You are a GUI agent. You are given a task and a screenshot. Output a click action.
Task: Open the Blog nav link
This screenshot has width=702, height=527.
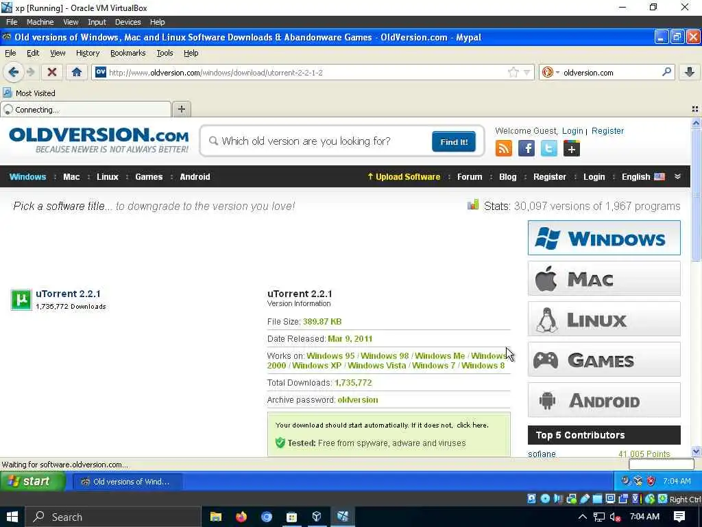[x=508, y=176]
